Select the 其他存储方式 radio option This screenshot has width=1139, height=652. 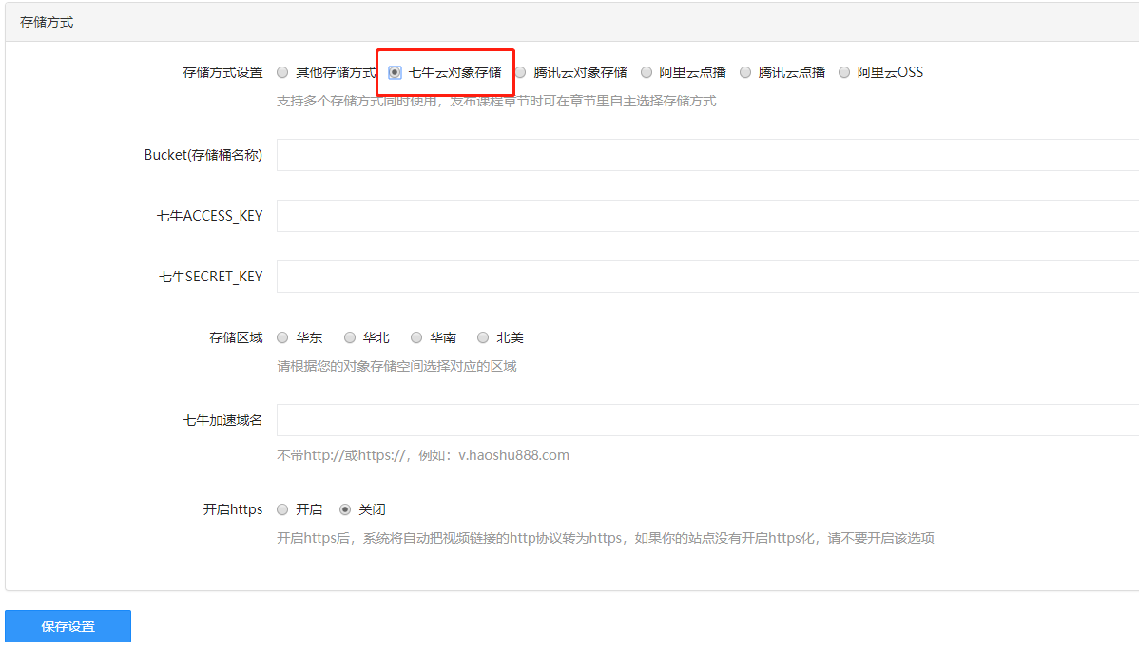282,72
